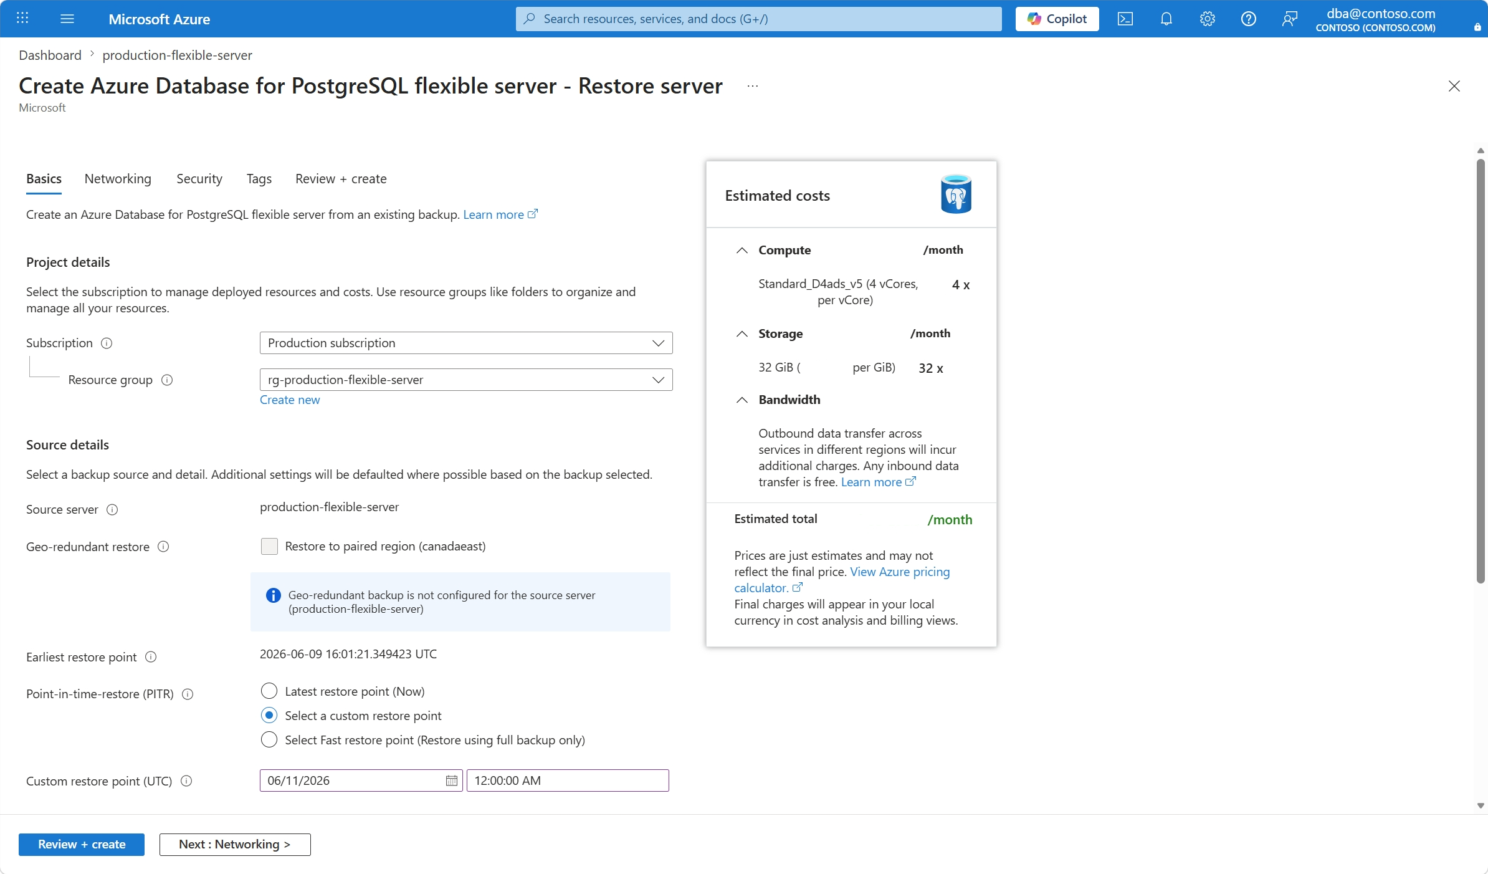Open the more options ellipsis next to title

click(753, 86)
